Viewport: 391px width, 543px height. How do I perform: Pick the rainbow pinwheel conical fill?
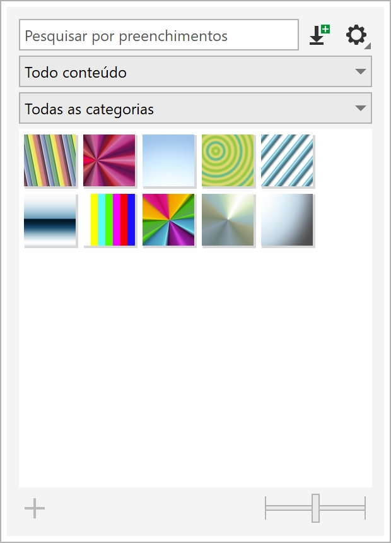[x=168, y=220]
